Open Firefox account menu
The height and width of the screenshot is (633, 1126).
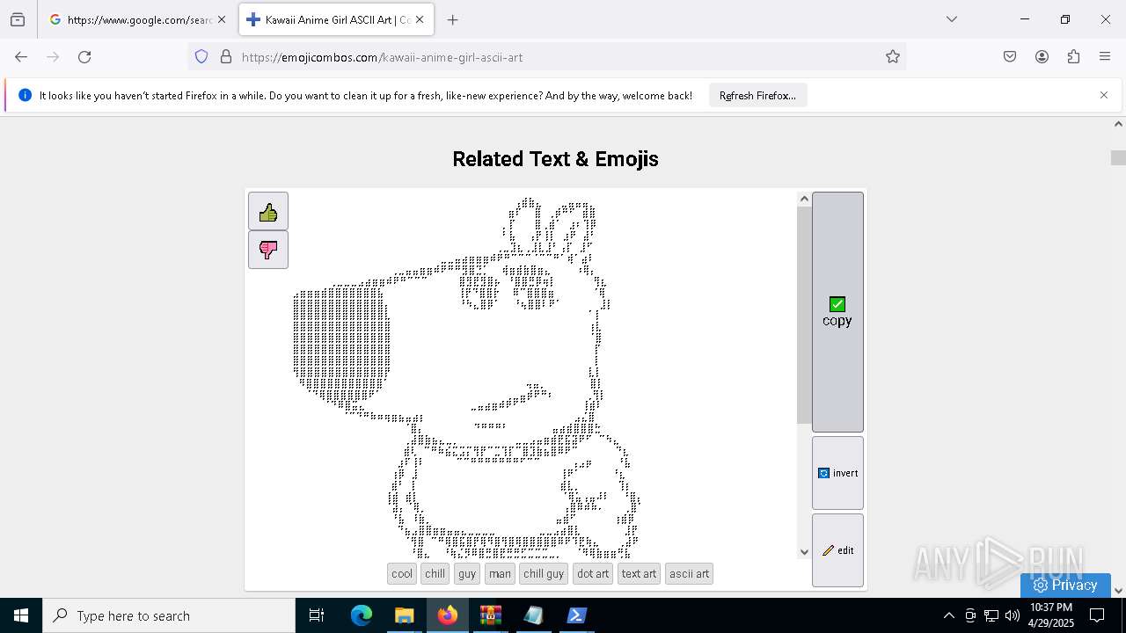click(x=1042, y=57)
